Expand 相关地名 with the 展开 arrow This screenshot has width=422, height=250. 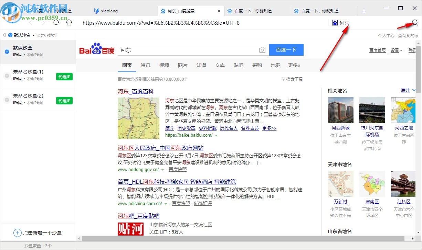point(408,90)
